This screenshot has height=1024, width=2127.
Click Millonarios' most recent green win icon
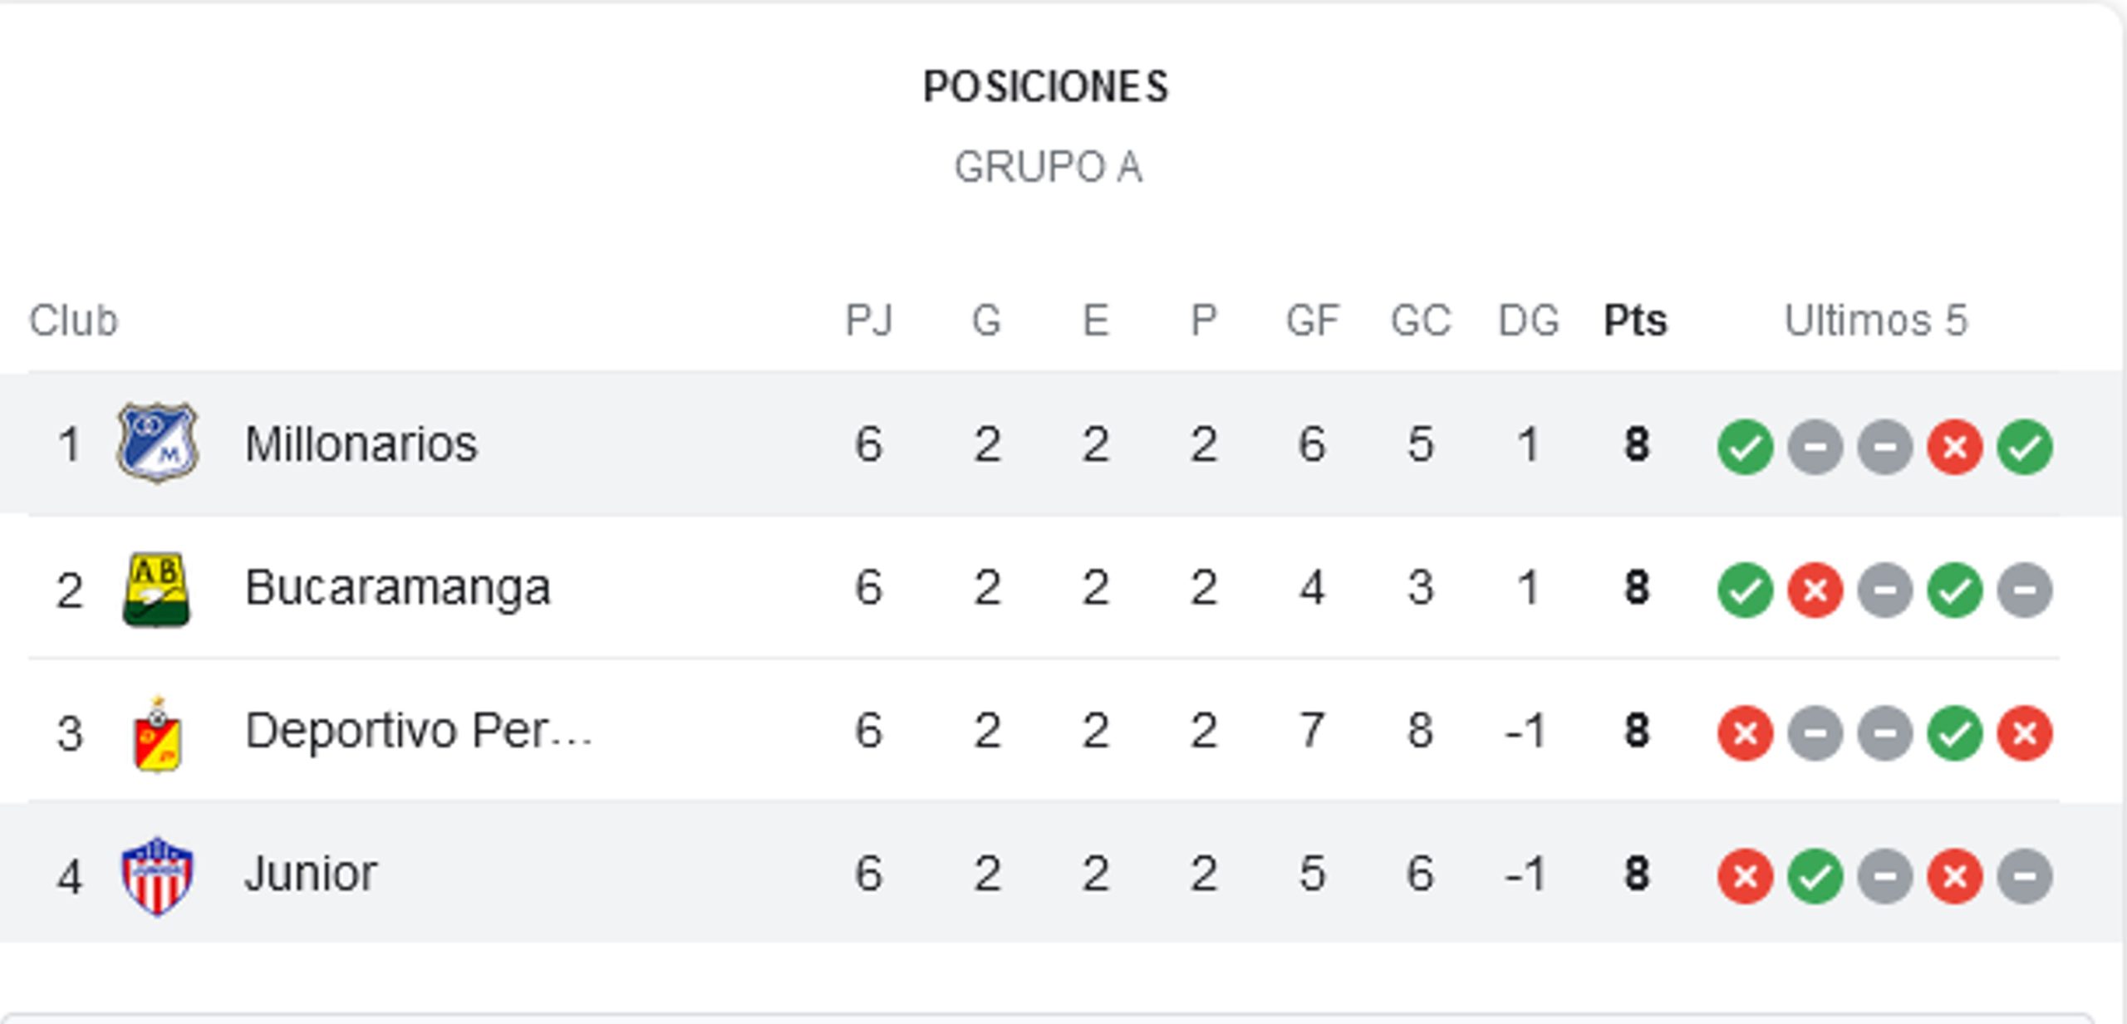(x=2025, y=447)
